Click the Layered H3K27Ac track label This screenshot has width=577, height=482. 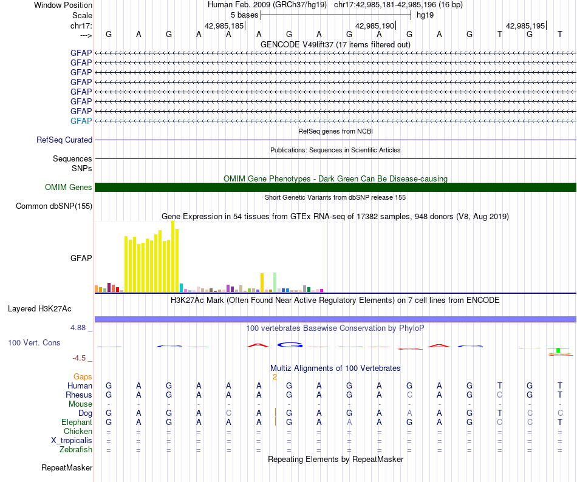point(39,309)
